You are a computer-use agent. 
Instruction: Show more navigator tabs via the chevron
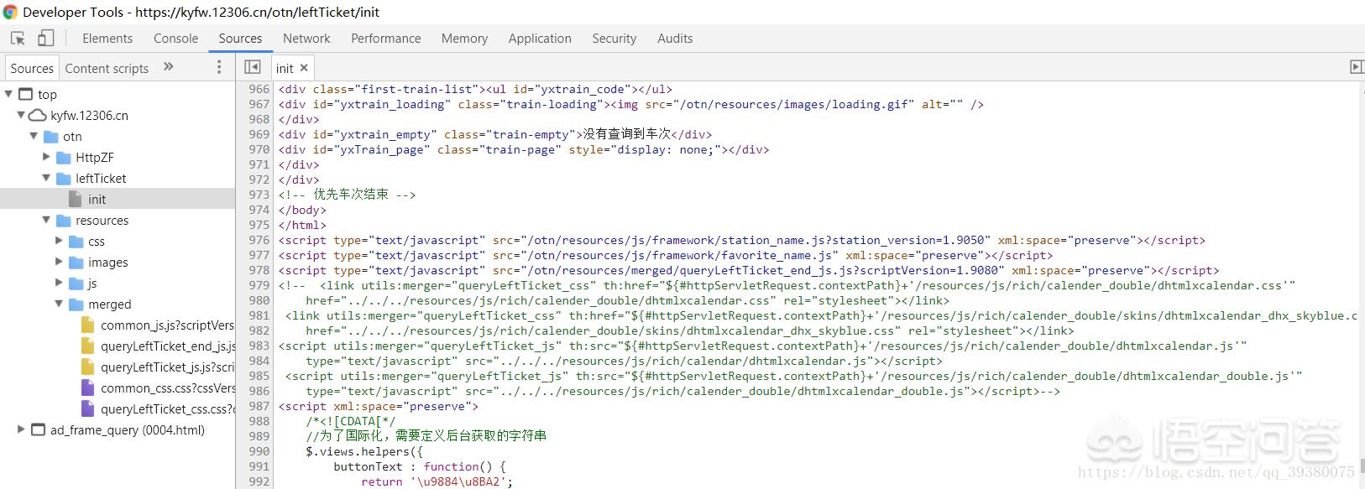tap(168, 67)
